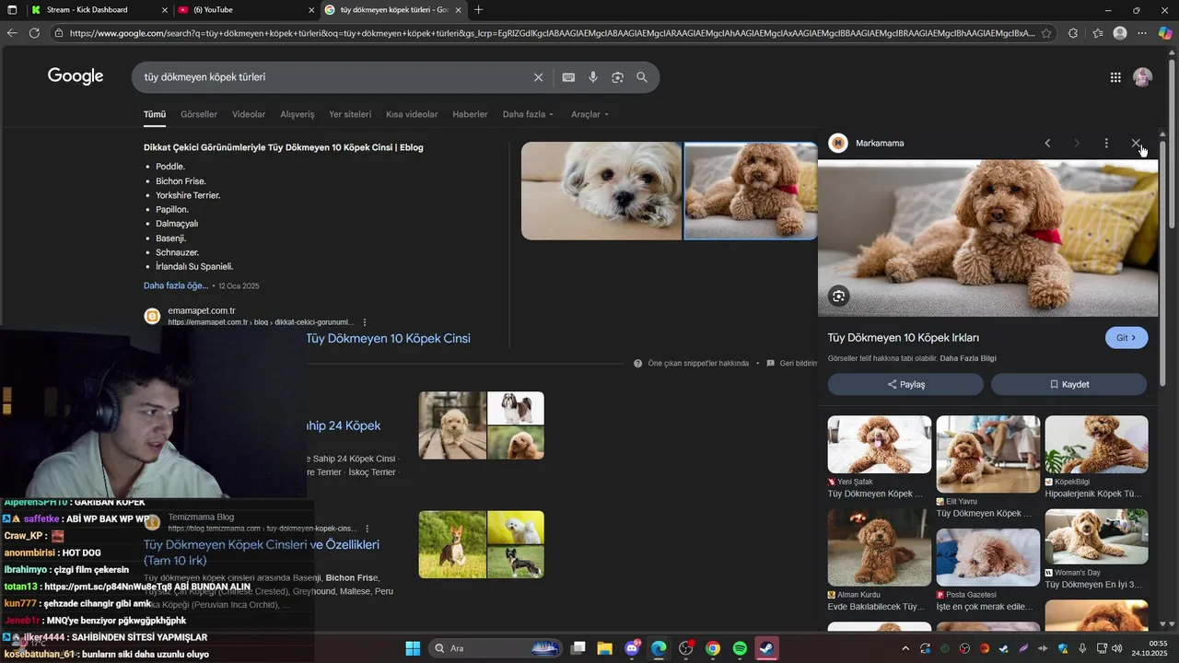1179x663 pixels.
Task: Switch to the YouTube browser tab
Action: (x=247, y=10)
